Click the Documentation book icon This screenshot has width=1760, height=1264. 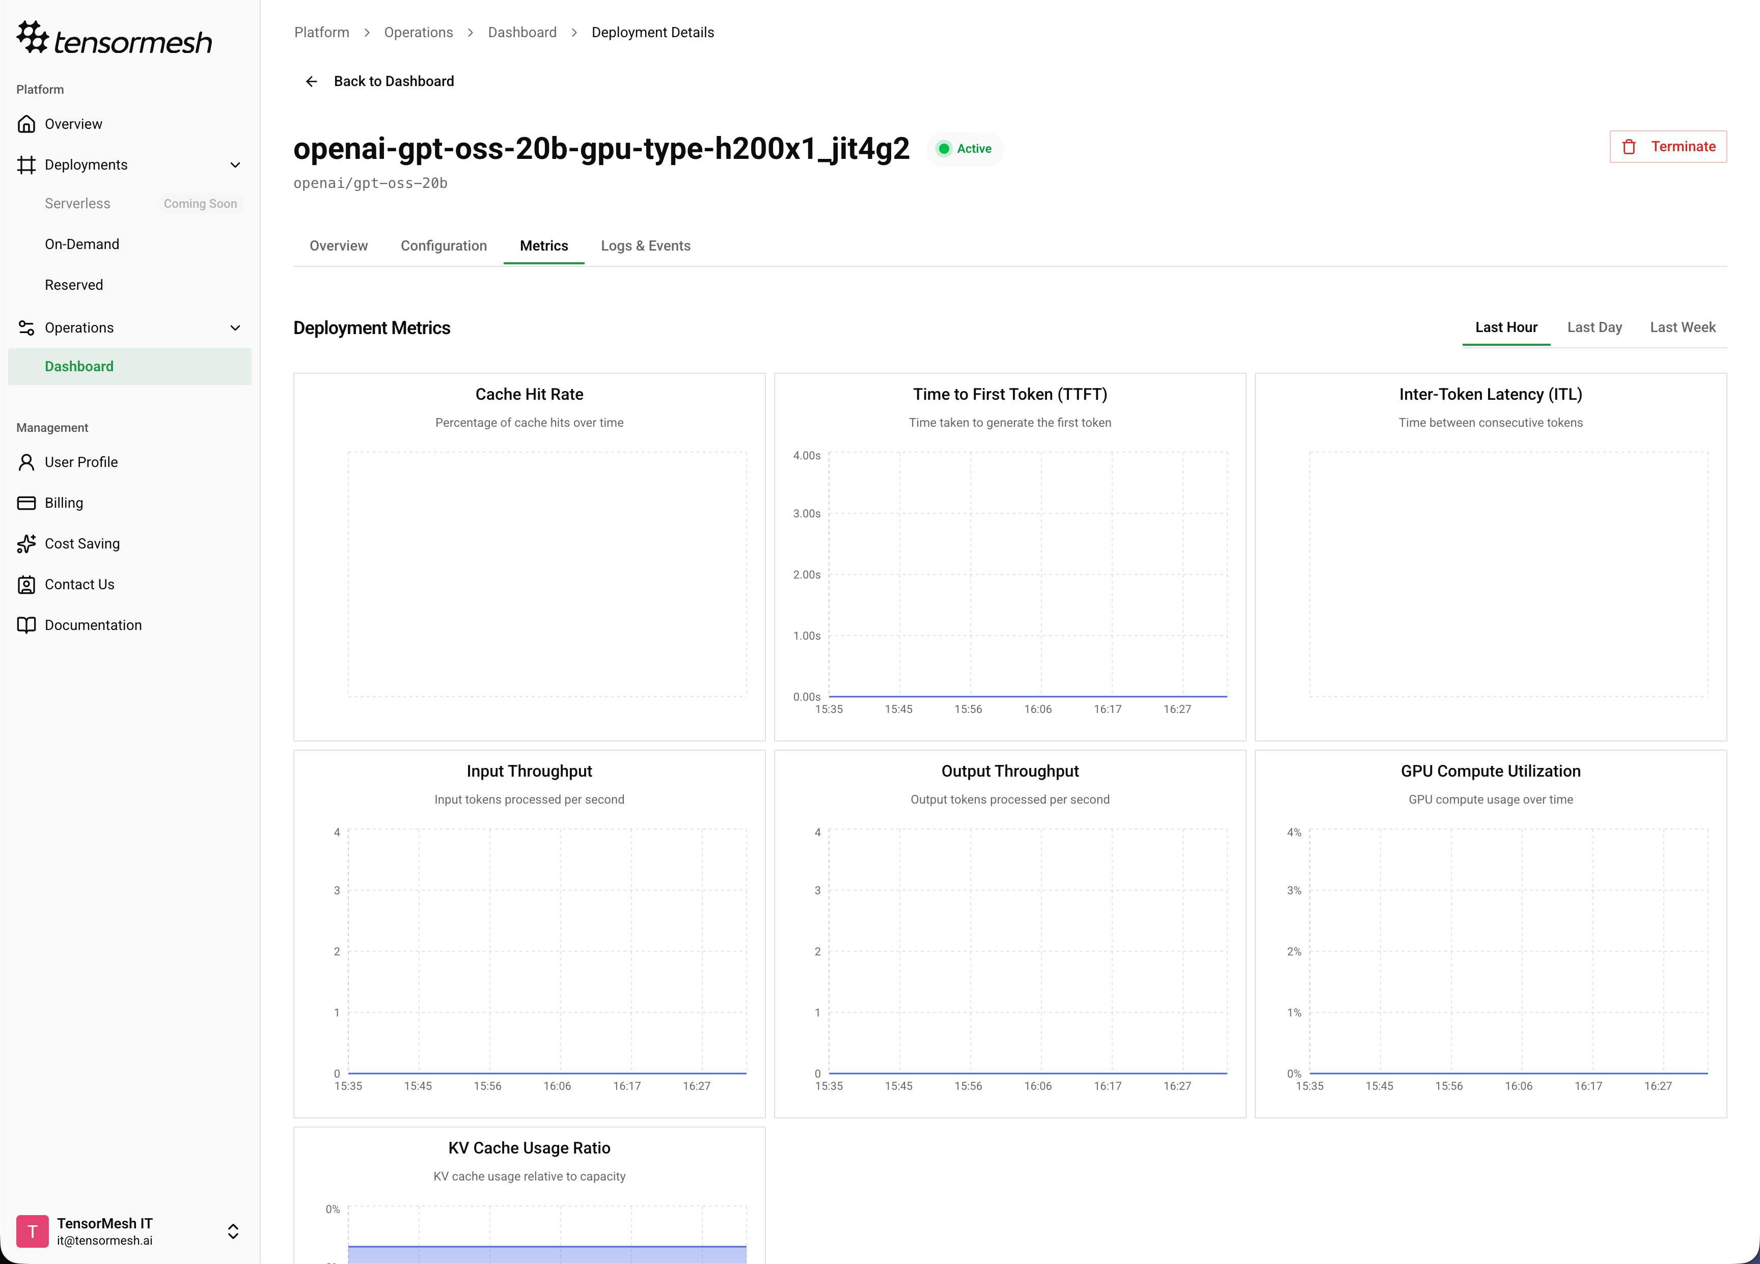[25, 625]
